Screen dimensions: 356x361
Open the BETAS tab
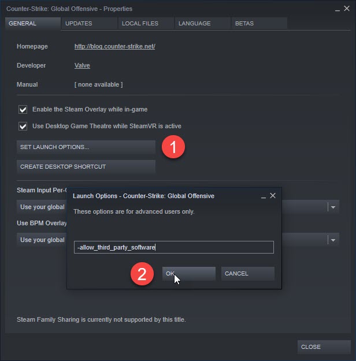(259, 24)
